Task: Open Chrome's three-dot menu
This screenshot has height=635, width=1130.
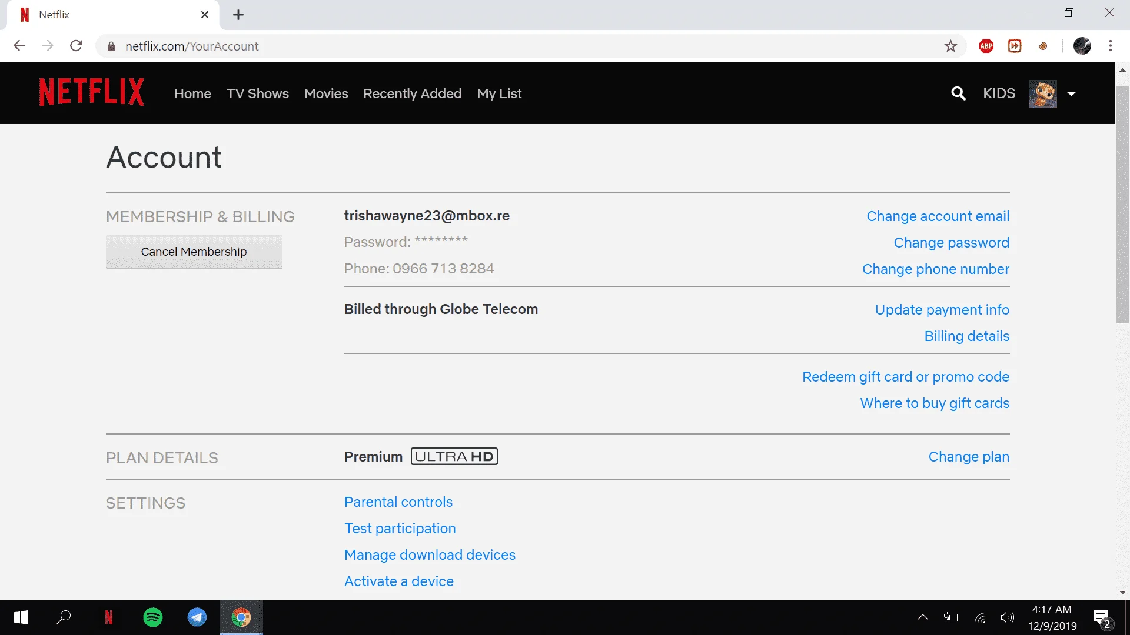Action: tap(1111, 46)
